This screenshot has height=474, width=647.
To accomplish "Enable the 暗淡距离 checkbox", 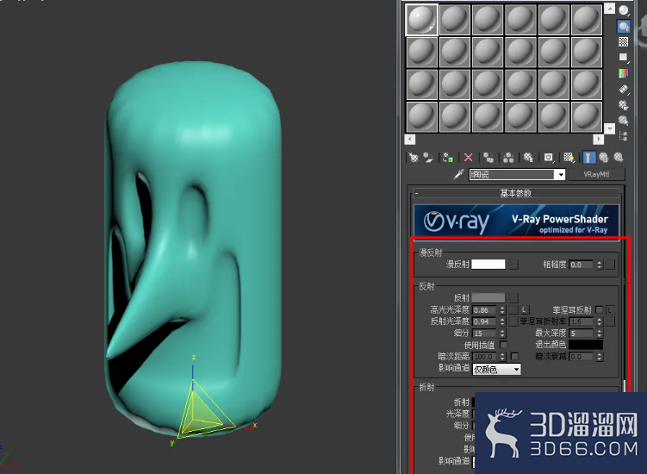I will (514, 356).
